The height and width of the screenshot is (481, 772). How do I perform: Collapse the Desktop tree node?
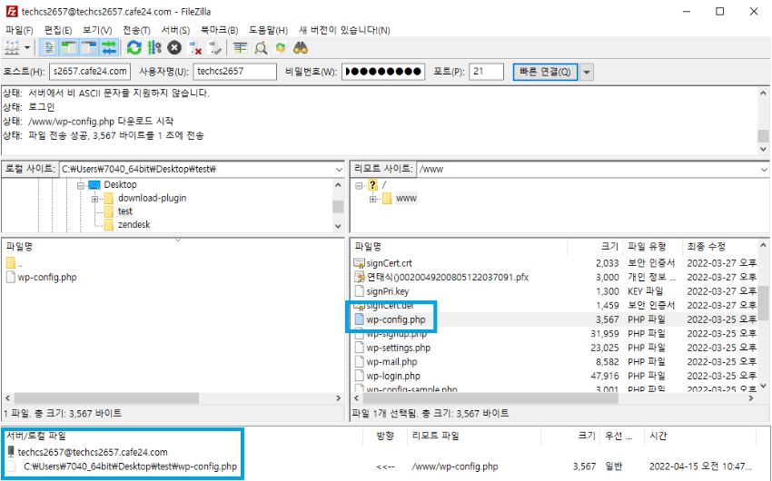pyautogui.click(x=81, y=185)
